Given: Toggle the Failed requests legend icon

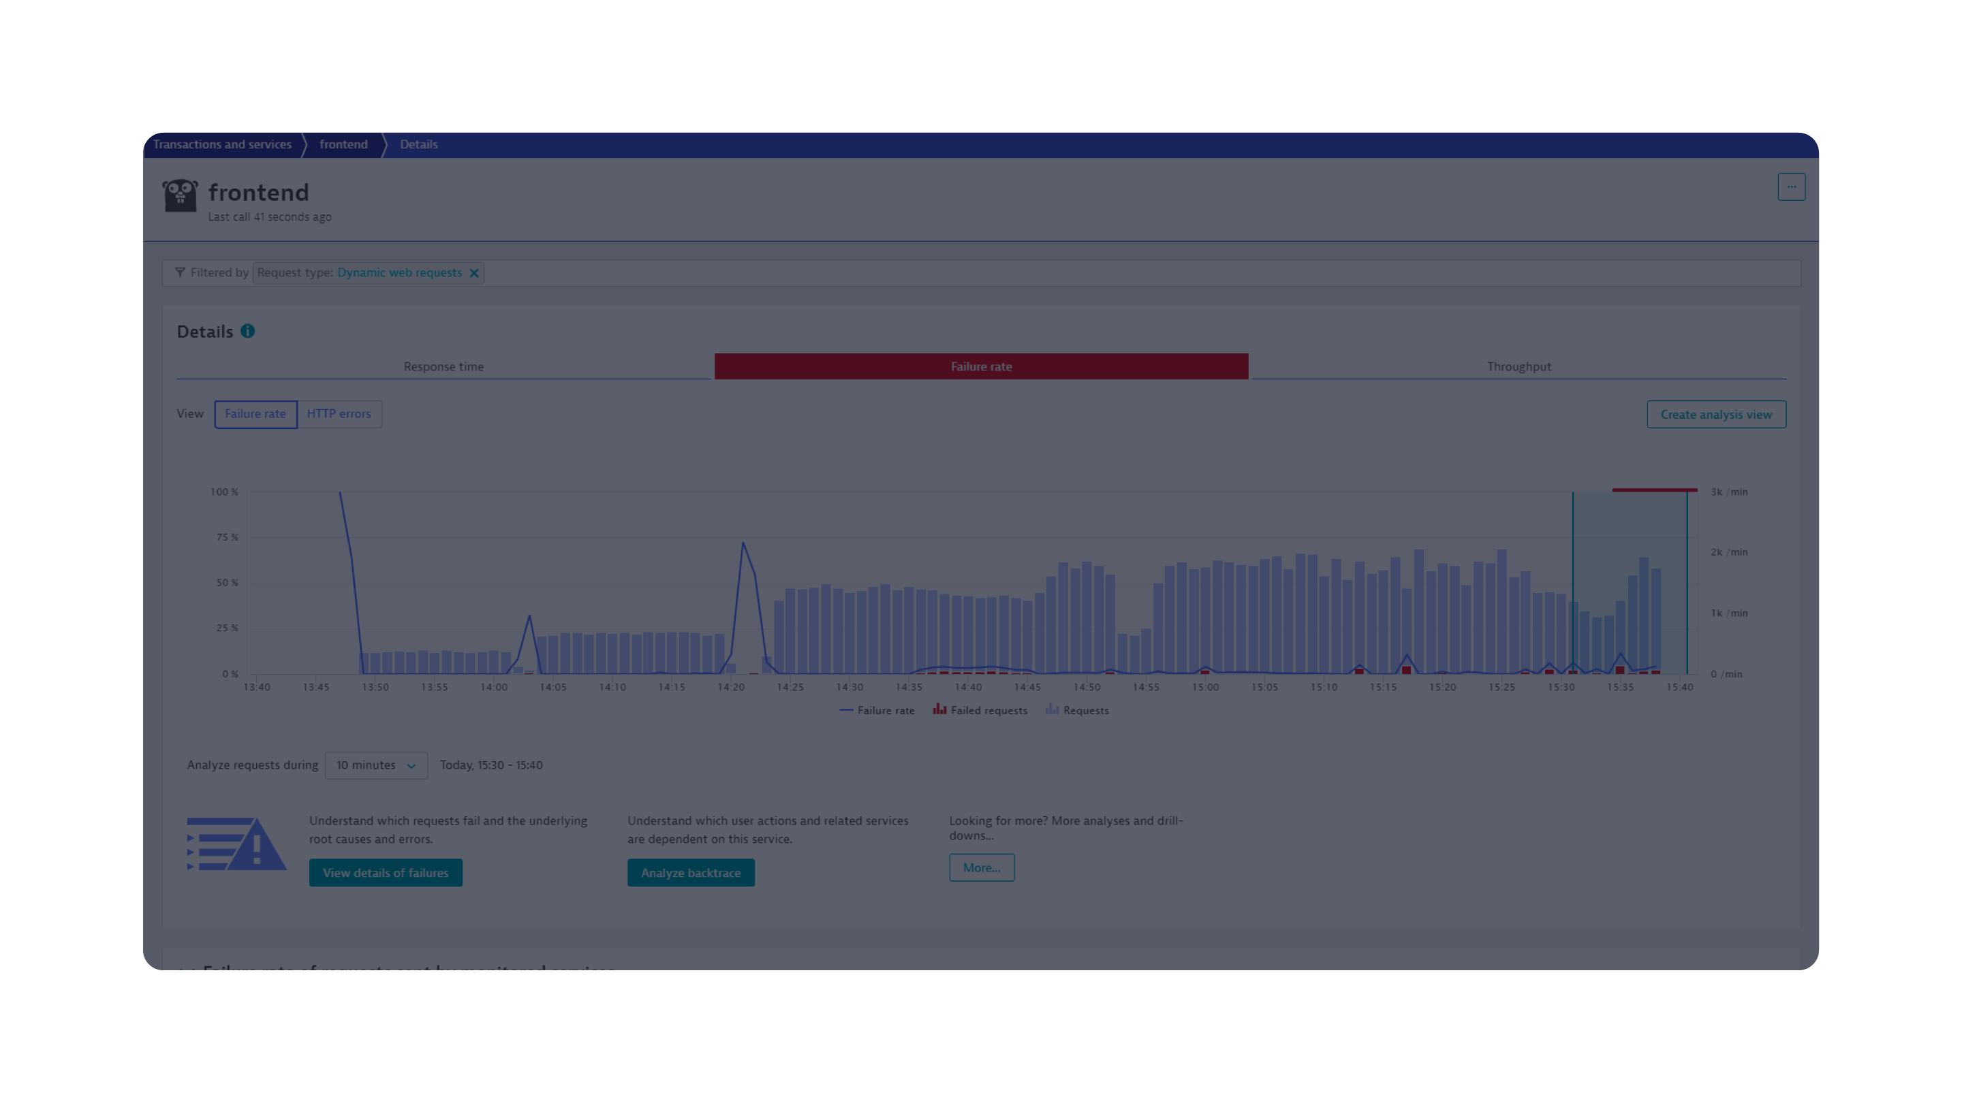Looking at the screenshot, I should [x=940, y=709].
